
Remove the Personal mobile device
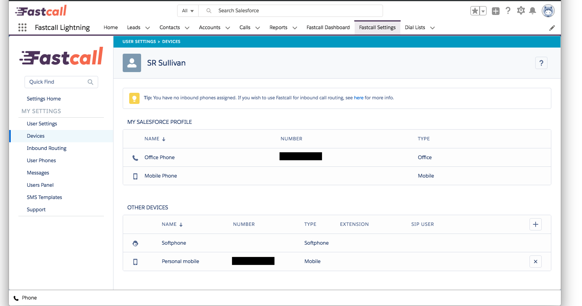pyautogui.click(x=535, y=262)
